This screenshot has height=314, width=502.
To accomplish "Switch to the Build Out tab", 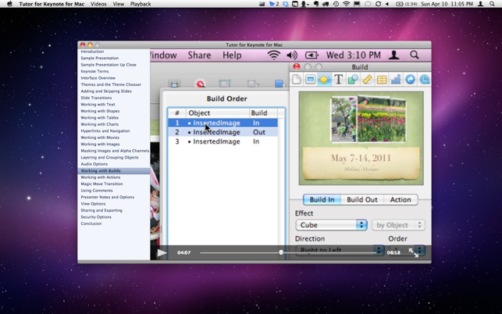I will (362, 200).
